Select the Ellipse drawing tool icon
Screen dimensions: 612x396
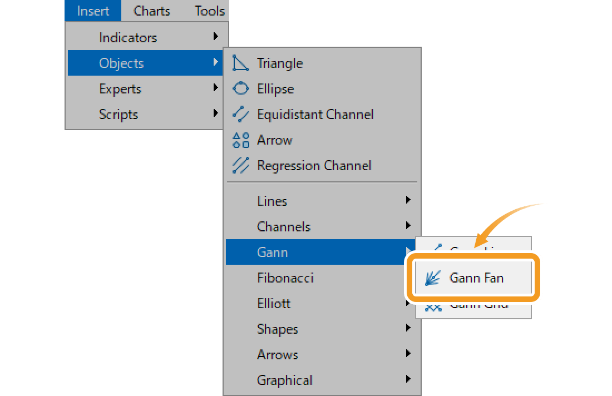click(241, 88)
